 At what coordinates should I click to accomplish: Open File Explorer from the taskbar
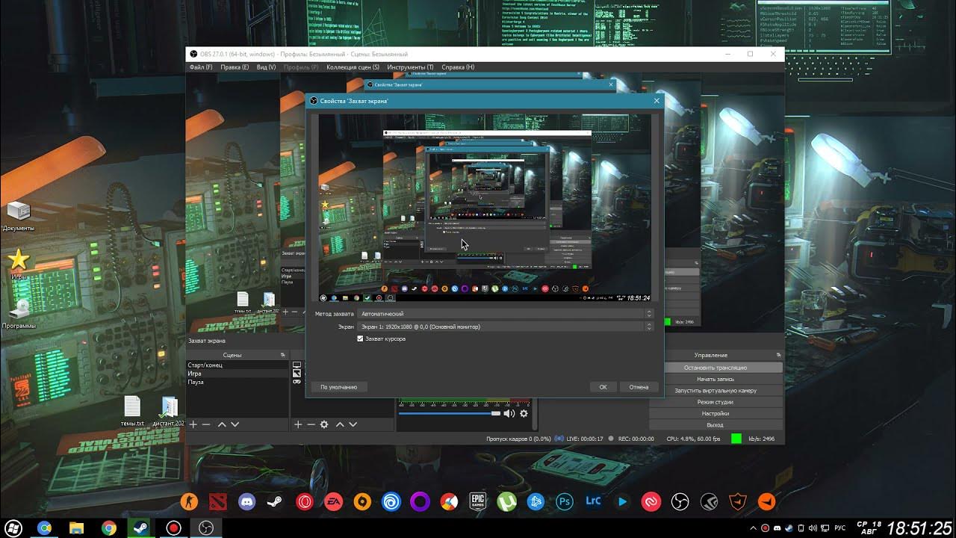point(76,528)
